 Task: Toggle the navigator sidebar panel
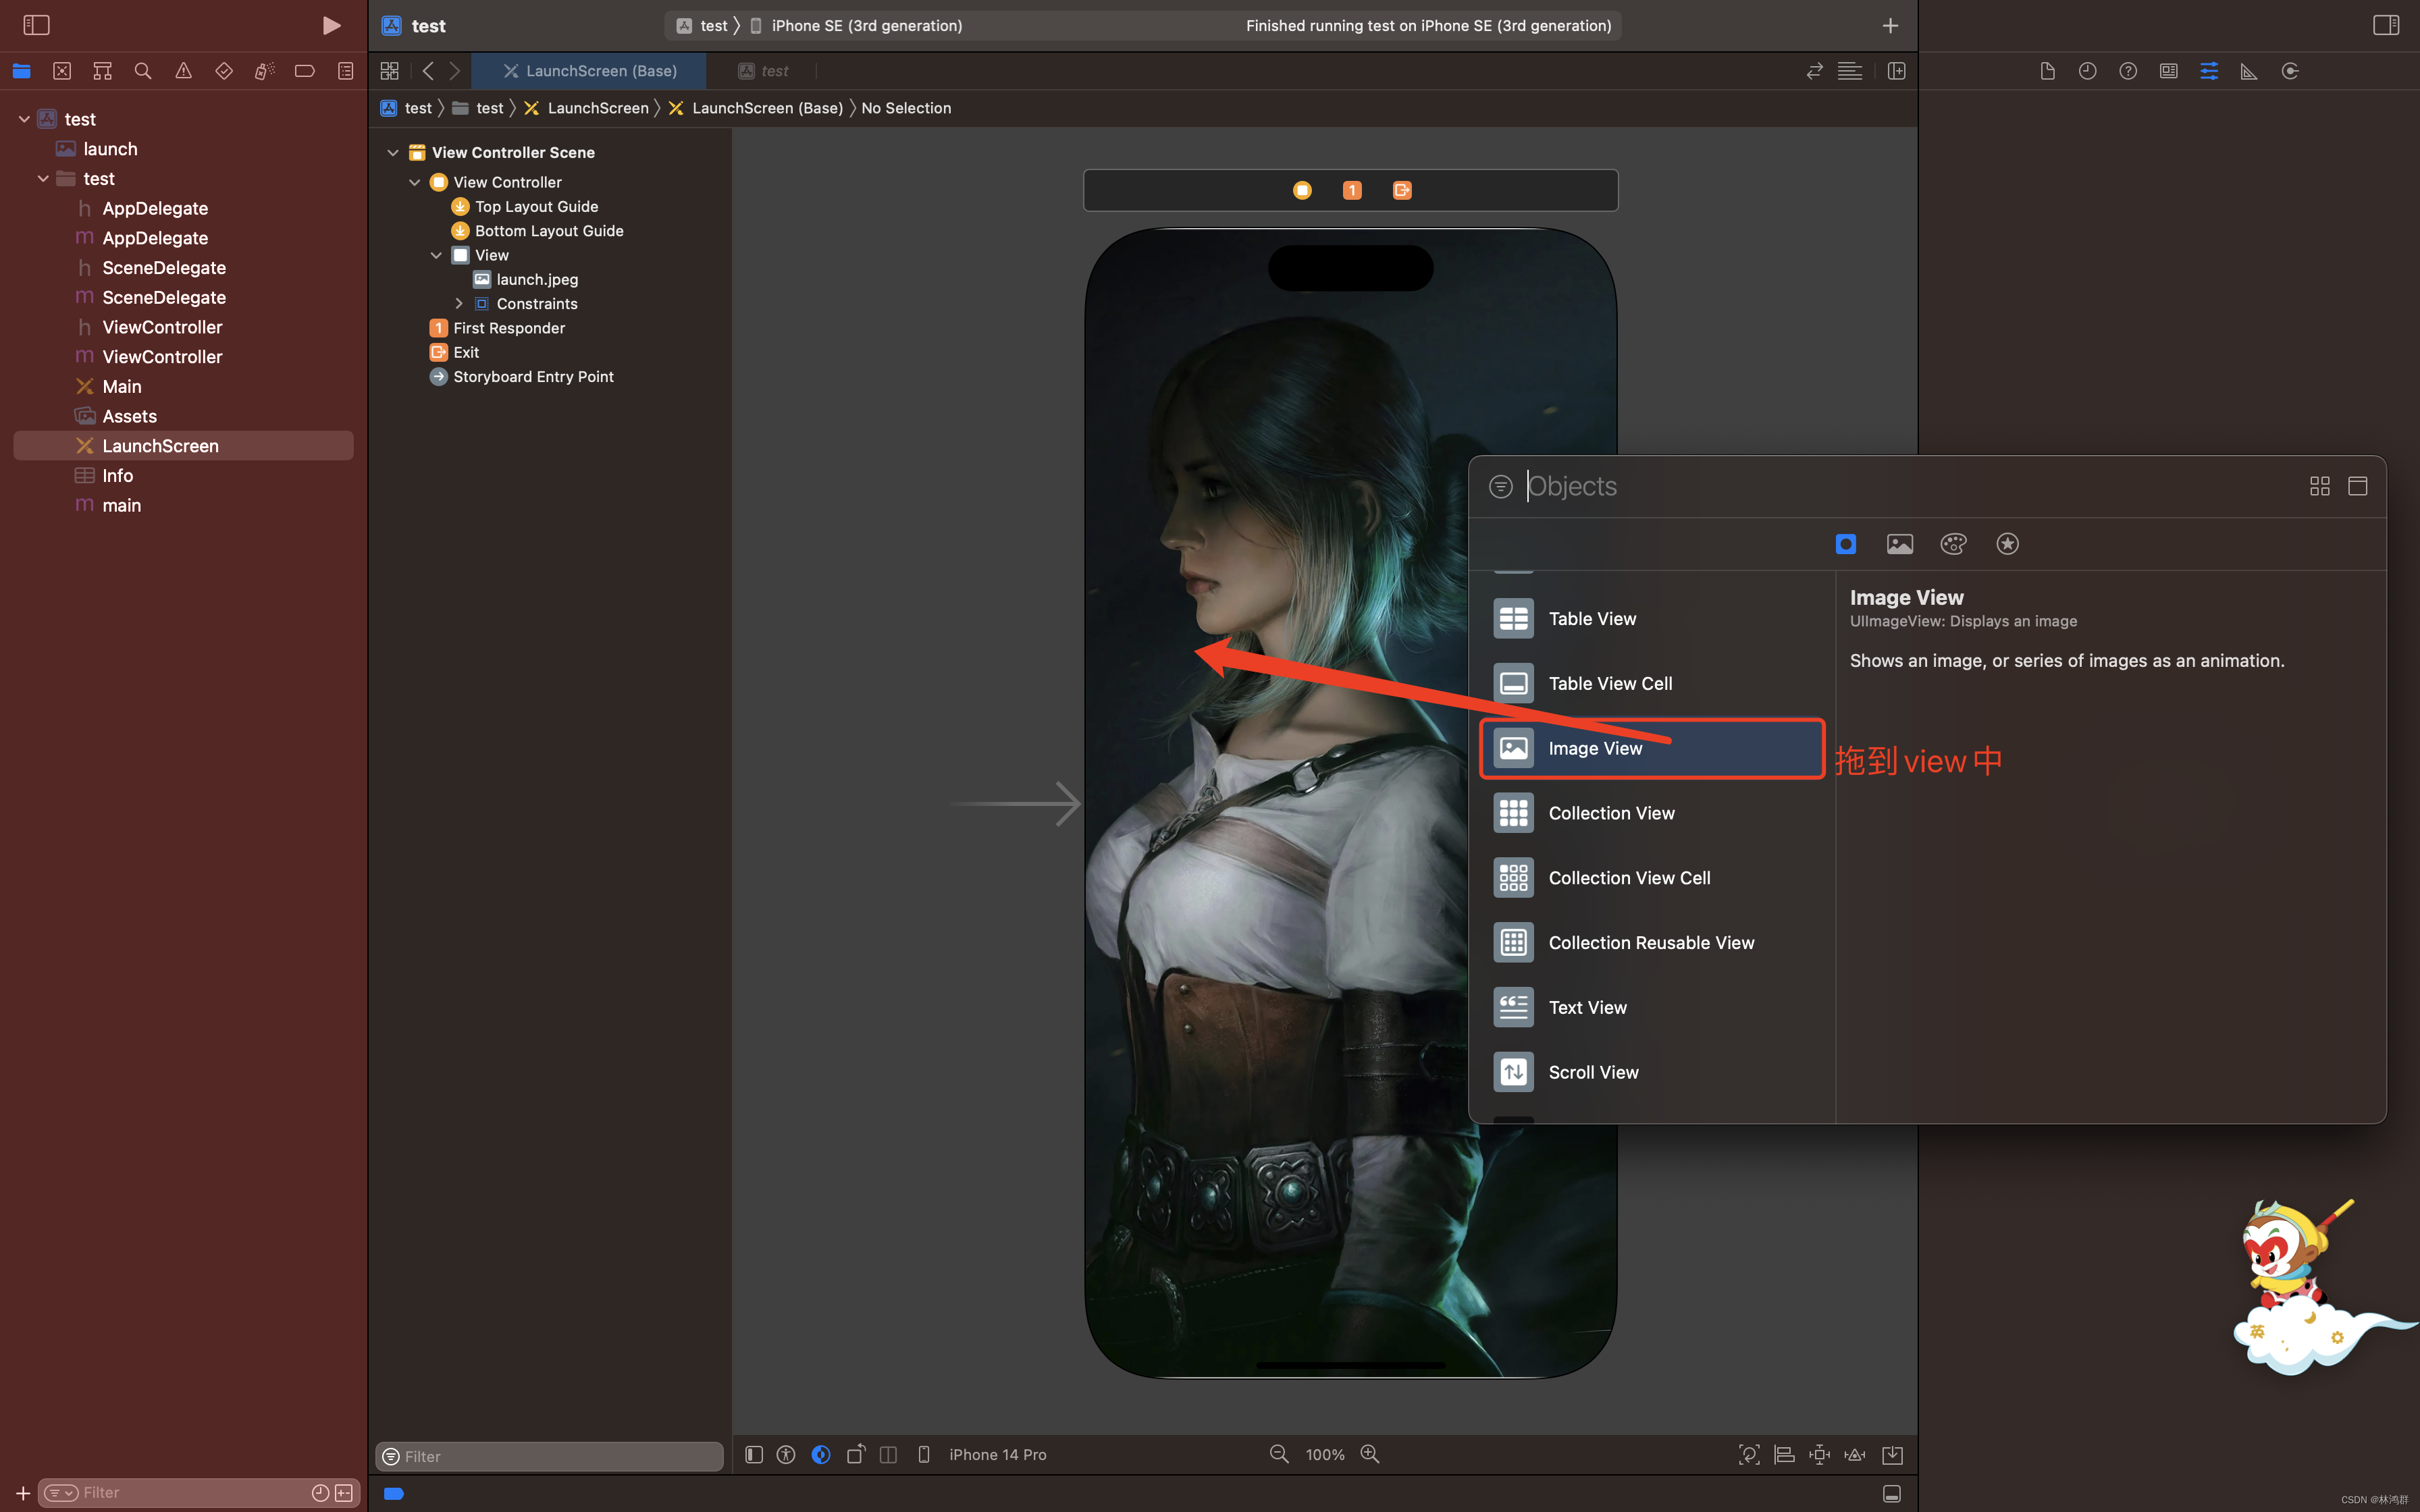pos(36,25)
